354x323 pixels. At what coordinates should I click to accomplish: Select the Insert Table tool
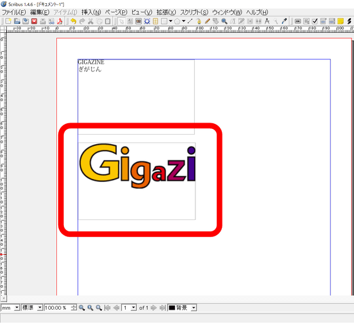pos(156,21)
